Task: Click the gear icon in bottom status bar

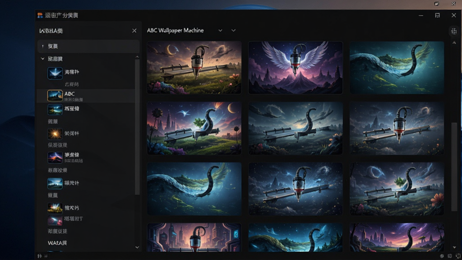Action: tap(442, 256)
